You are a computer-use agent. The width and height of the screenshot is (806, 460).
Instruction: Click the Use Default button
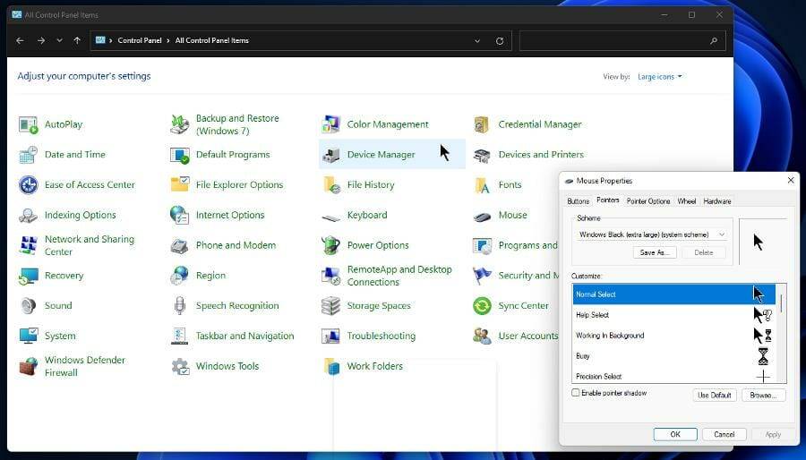(715, 395)
